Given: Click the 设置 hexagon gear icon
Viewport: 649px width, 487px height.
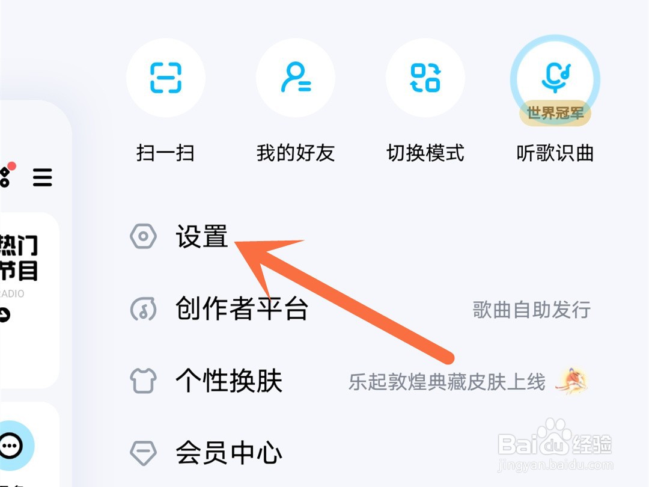Looking at the screenshot, I should [143, 236].
